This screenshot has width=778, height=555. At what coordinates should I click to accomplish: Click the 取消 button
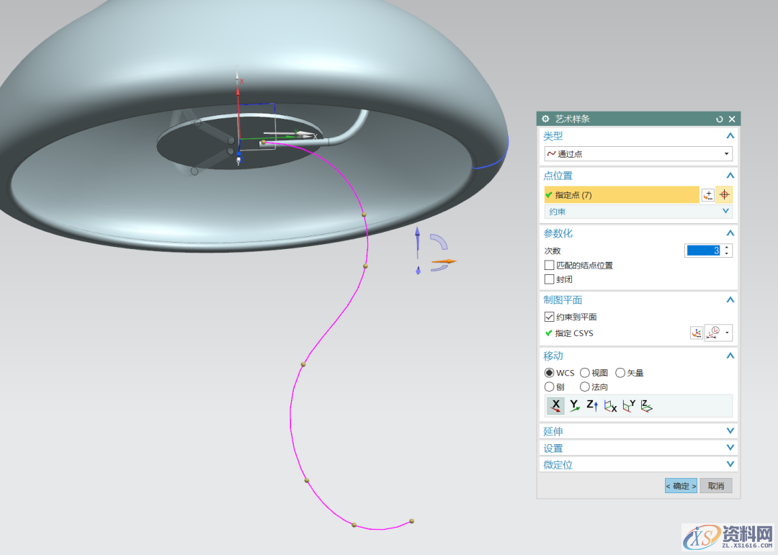pos(716,486)
